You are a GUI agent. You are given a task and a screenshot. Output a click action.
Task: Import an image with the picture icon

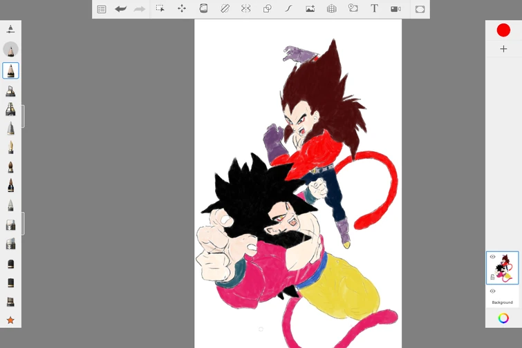[x=310, y=9]
